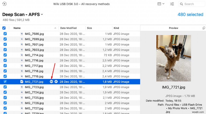The height and width of the screenshot is (114, 206).
Task: Click the Search field
Action: pos(192,4)
